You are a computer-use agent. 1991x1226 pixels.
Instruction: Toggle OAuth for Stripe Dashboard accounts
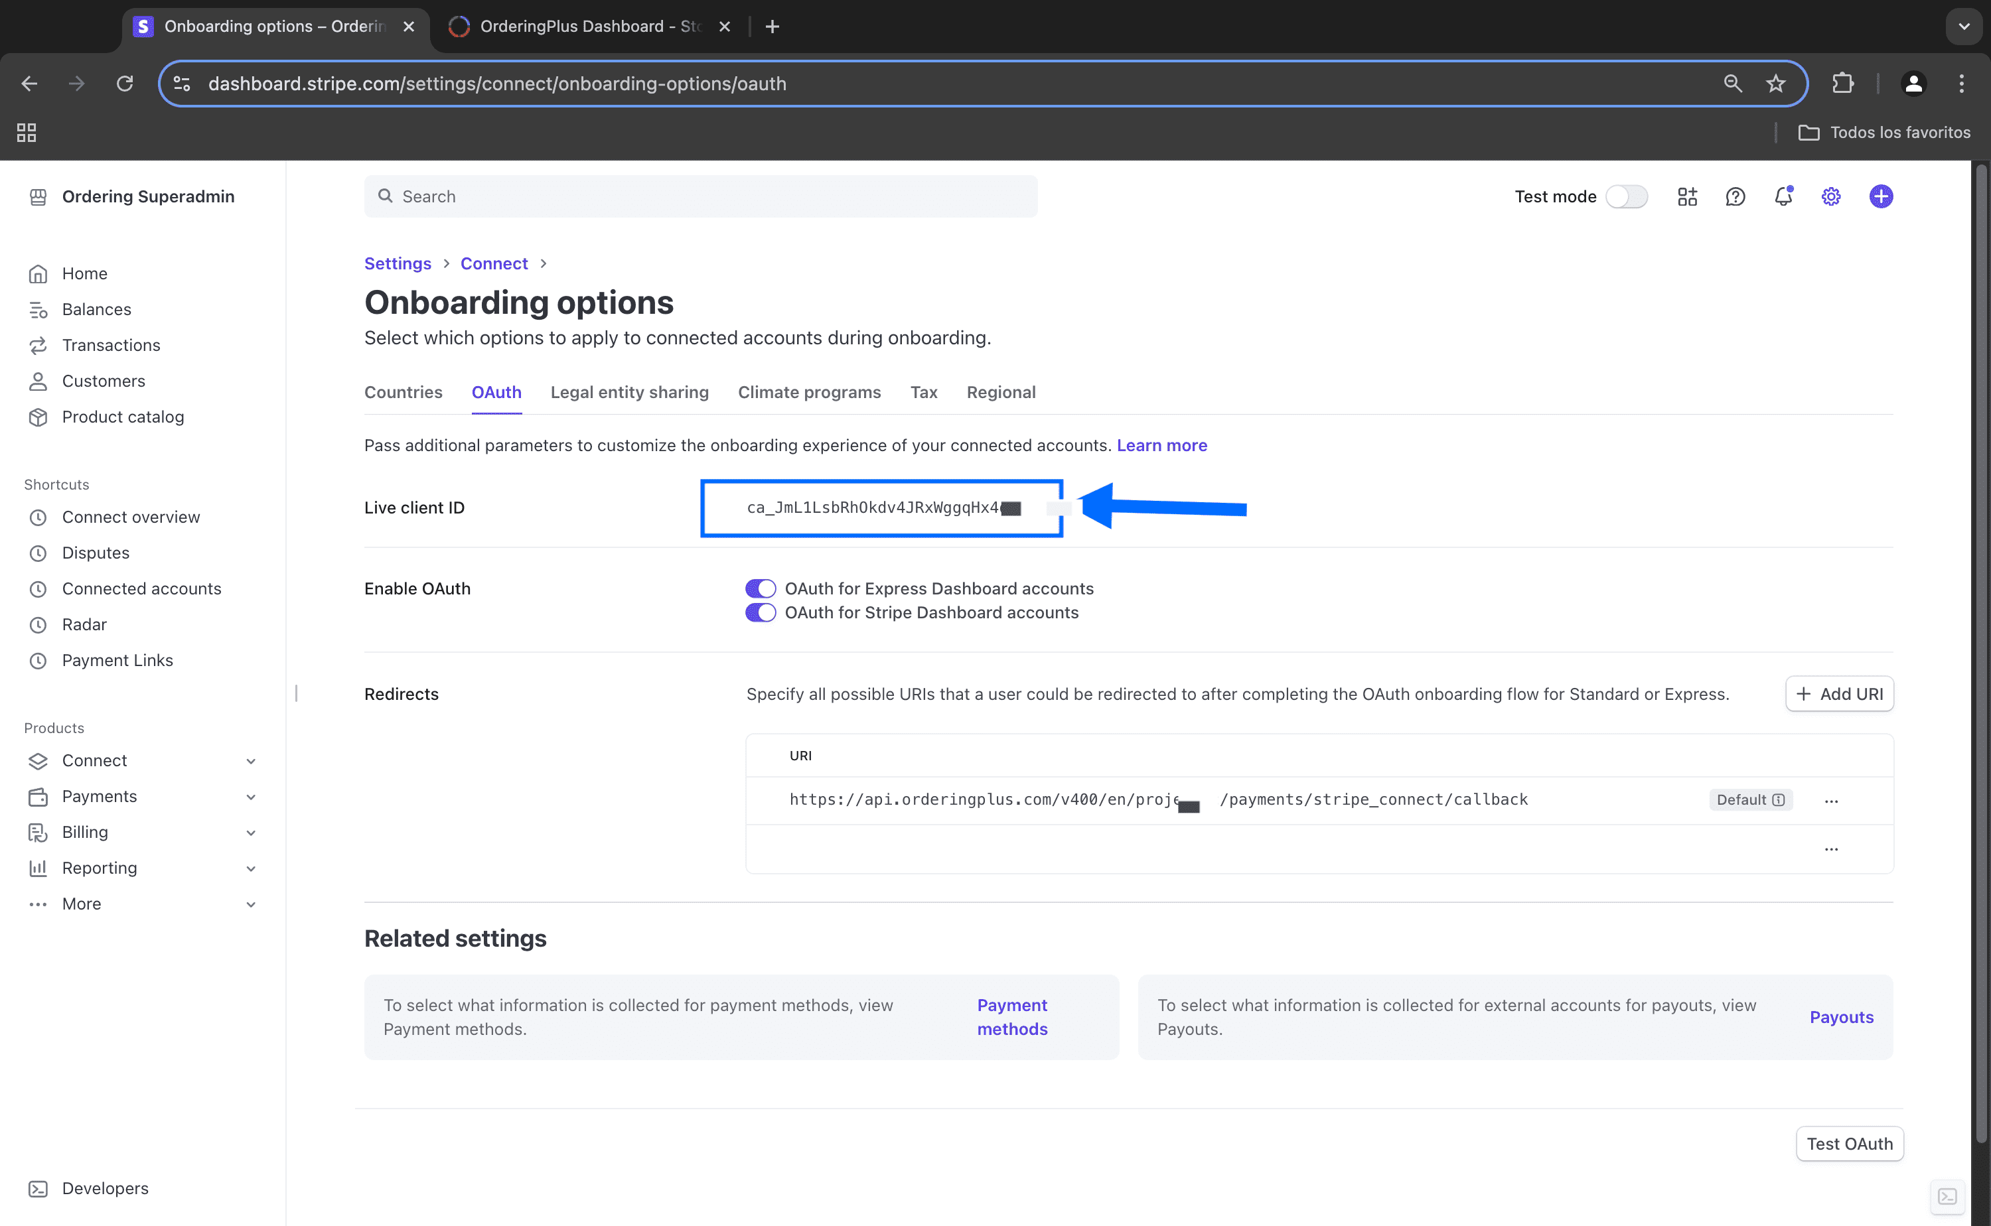coord(761,612)
